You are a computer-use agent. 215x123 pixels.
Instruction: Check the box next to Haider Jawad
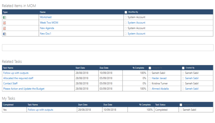tap(150, 78)
